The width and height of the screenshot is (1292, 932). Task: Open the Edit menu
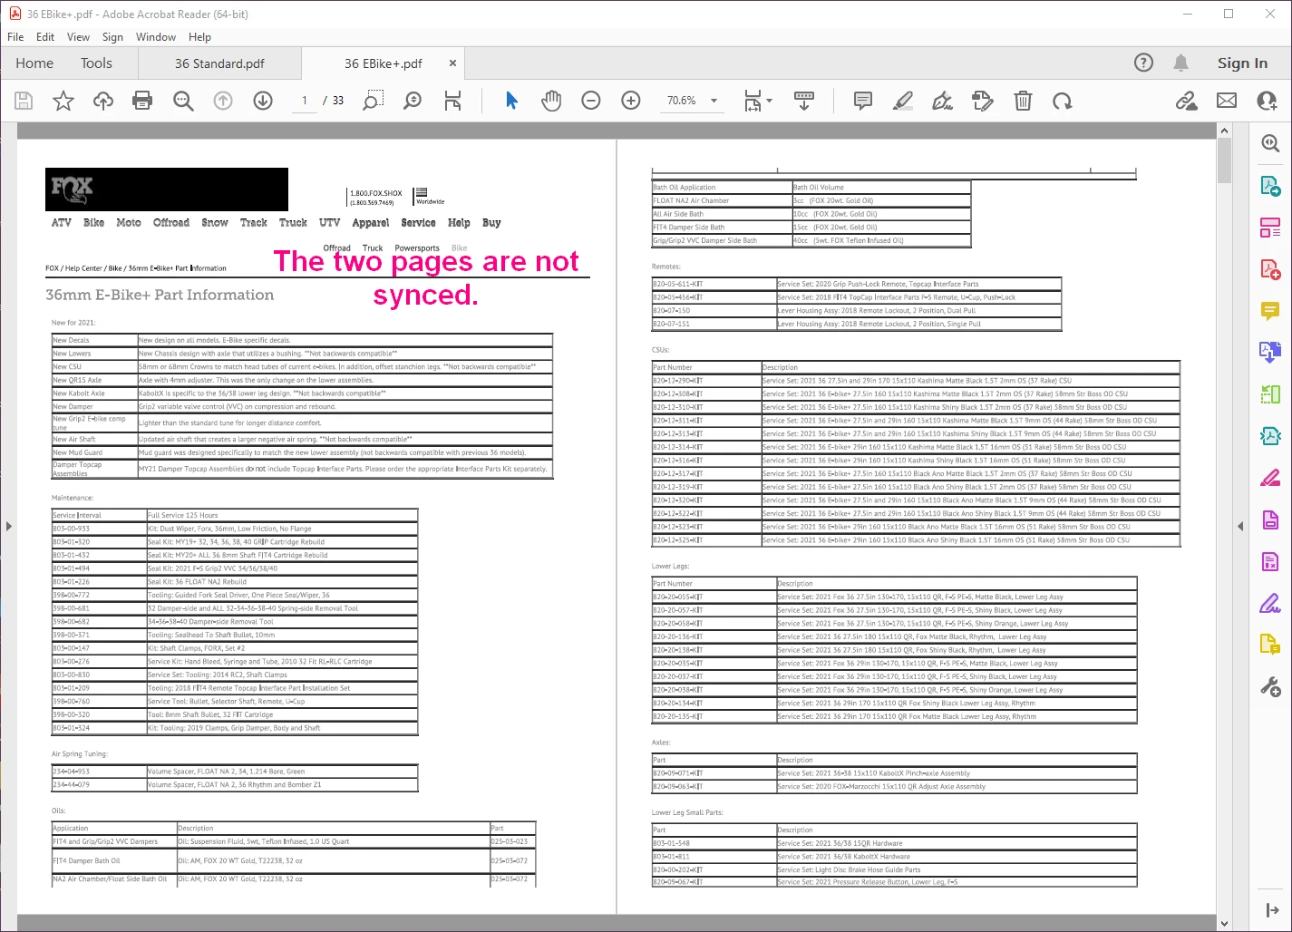(45, 37)
